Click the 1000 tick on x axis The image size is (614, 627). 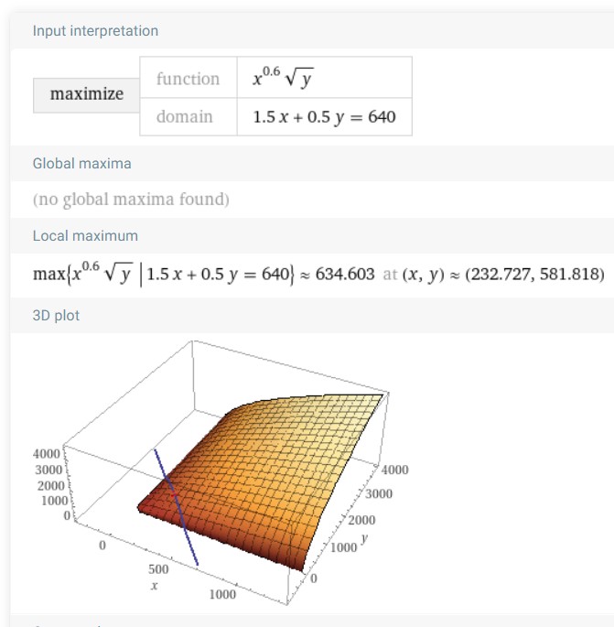[x=222, y=595]
